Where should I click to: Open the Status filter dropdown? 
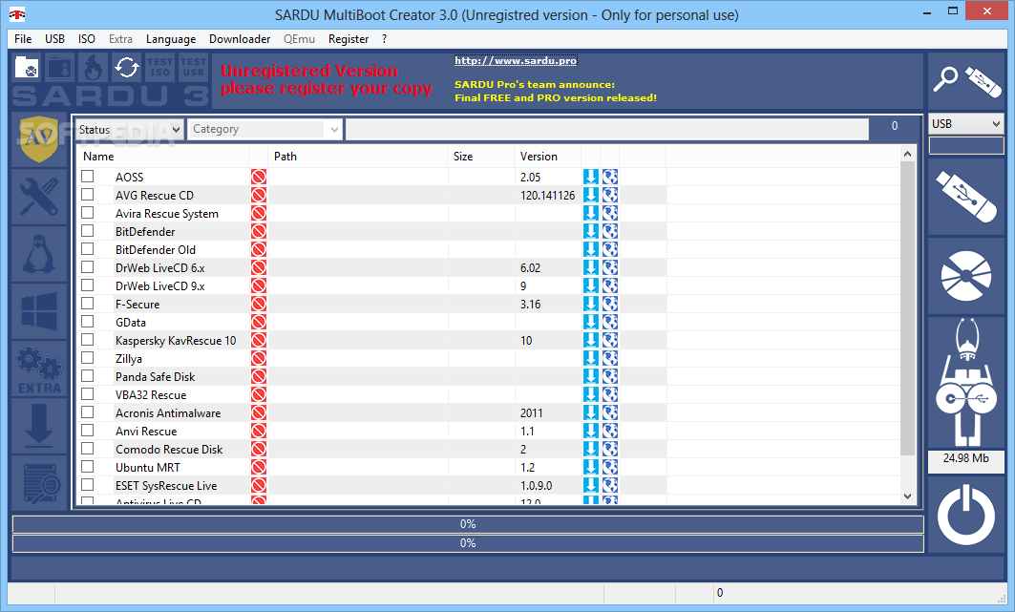click(130, 130)
